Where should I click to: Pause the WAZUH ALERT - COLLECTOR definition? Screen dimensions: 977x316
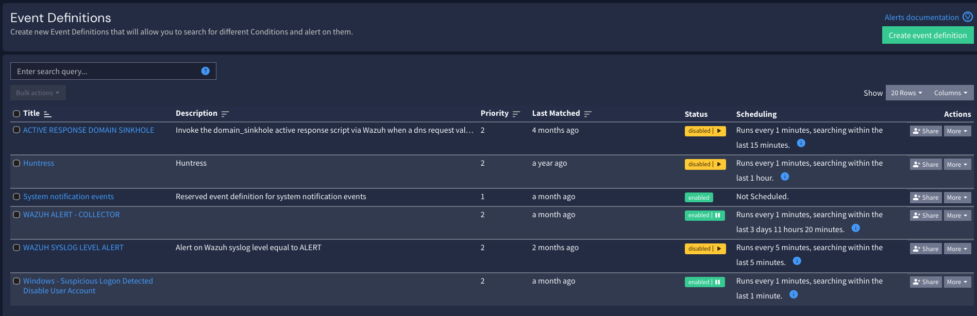pos(718,215)
